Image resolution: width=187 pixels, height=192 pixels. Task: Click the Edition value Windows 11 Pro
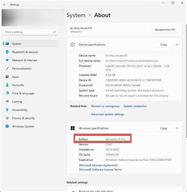click(116, 139)
